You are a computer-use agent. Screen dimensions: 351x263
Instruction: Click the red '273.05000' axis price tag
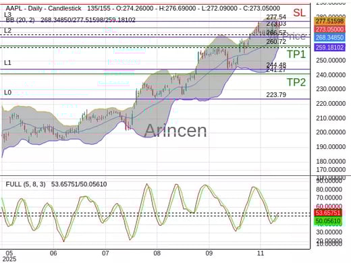[329, 29]
